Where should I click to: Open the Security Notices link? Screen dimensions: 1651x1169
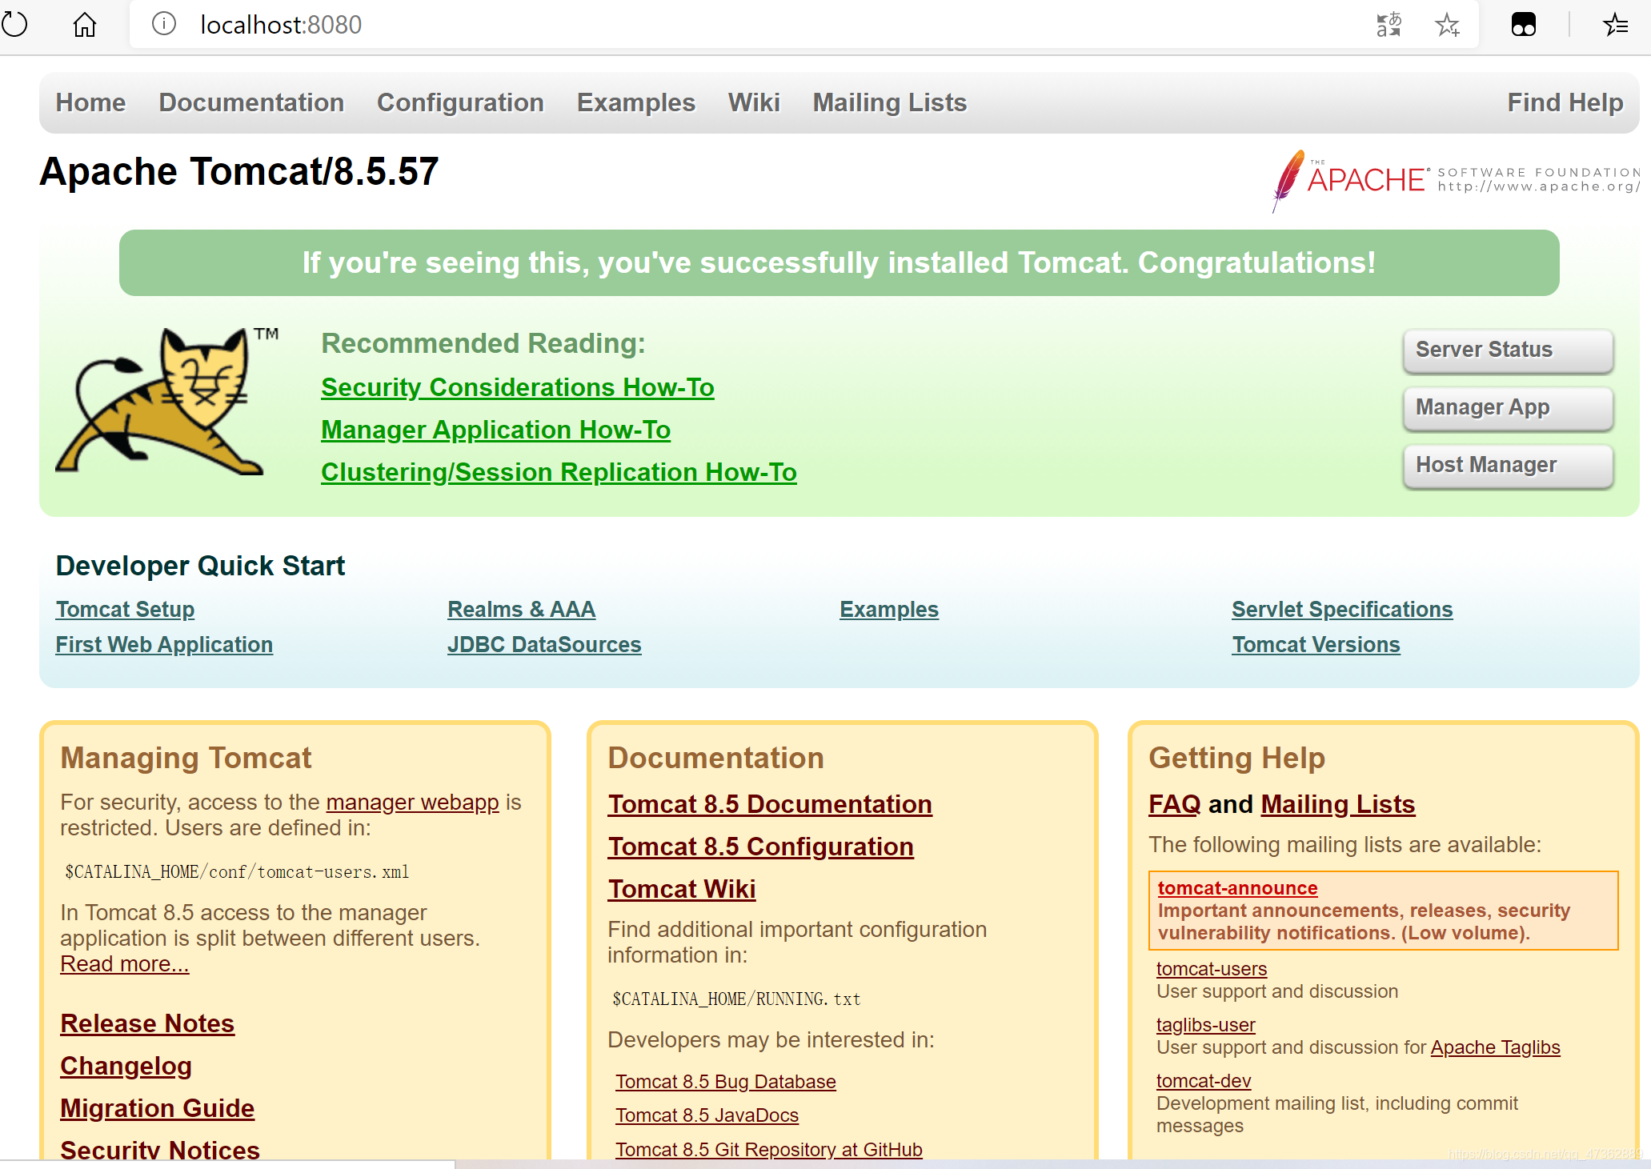(160, 1148)
